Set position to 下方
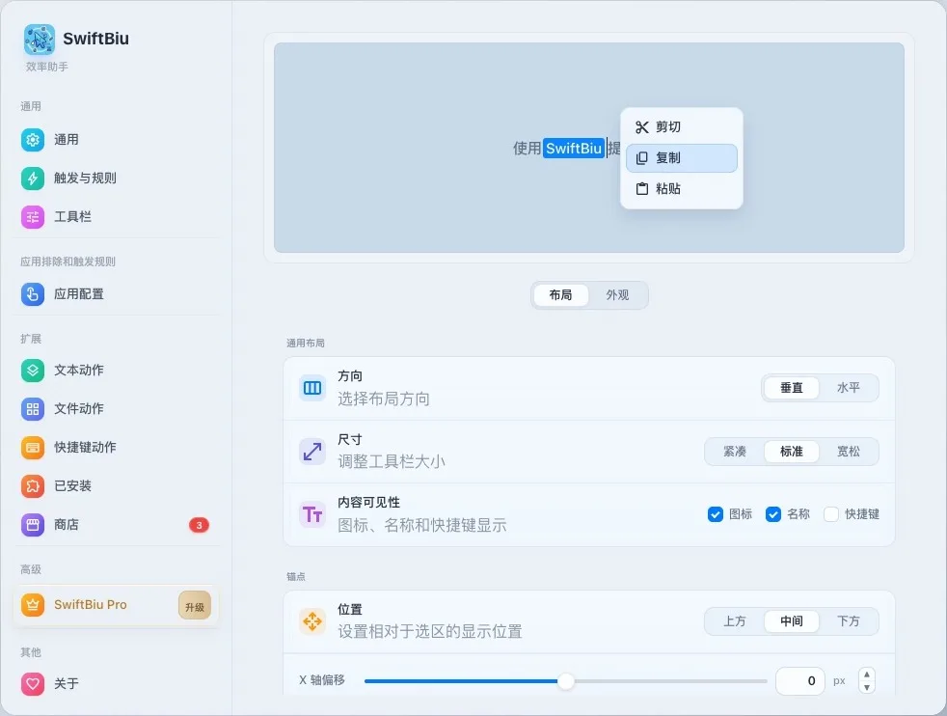This screenshot has height=716, width=947. 848,621
